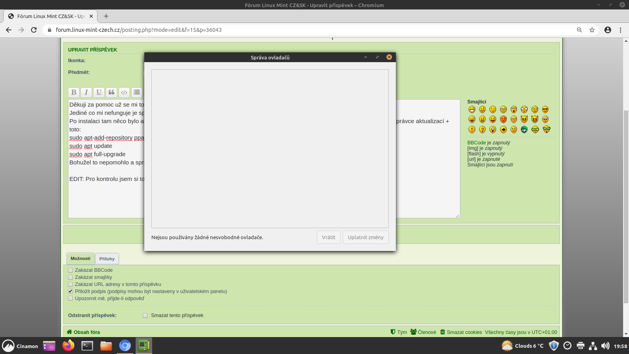629x354 pixels.
Task: Insert code tag with code button
Action: (x=124, y=92)
